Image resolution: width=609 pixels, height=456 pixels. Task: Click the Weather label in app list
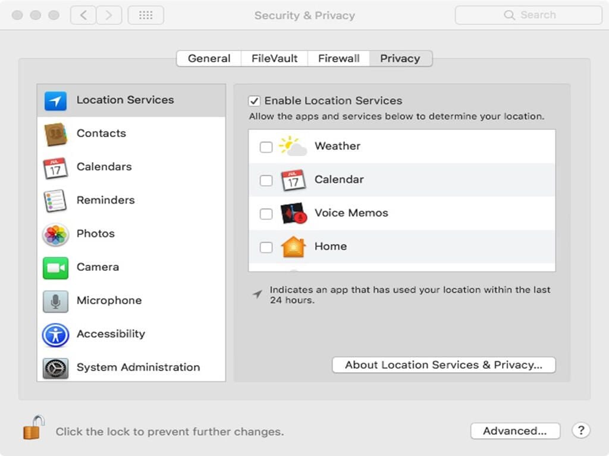tap(338, 146)
